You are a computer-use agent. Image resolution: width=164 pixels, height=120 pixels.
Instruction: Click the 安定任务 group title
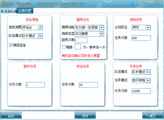click(x=83, y=66)
